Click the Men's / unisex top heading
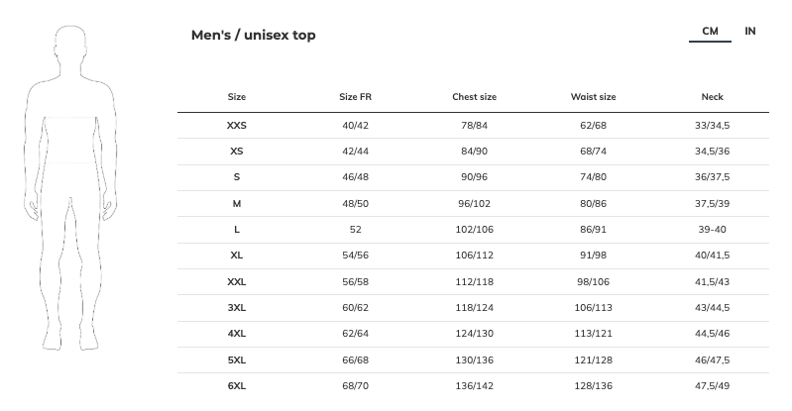 tap(253, 36)
